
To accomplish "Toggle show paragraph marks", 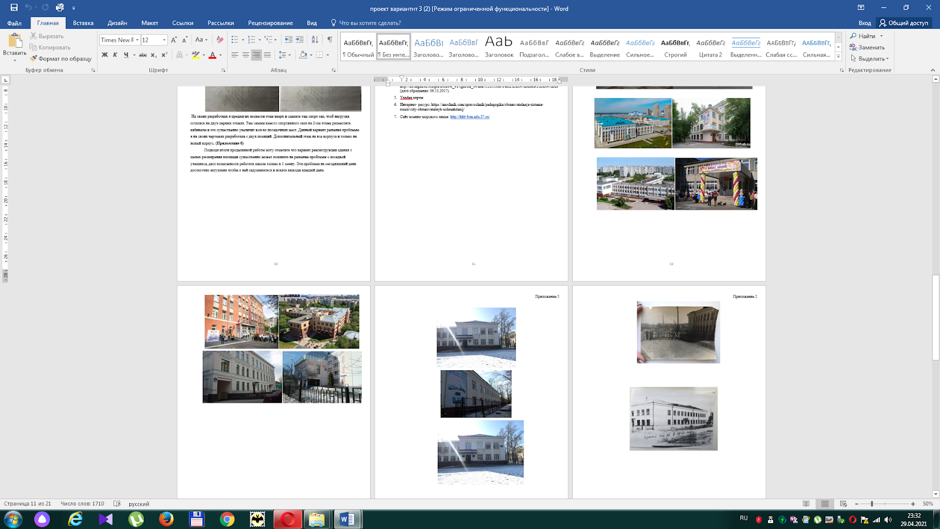I will (330, 39).
